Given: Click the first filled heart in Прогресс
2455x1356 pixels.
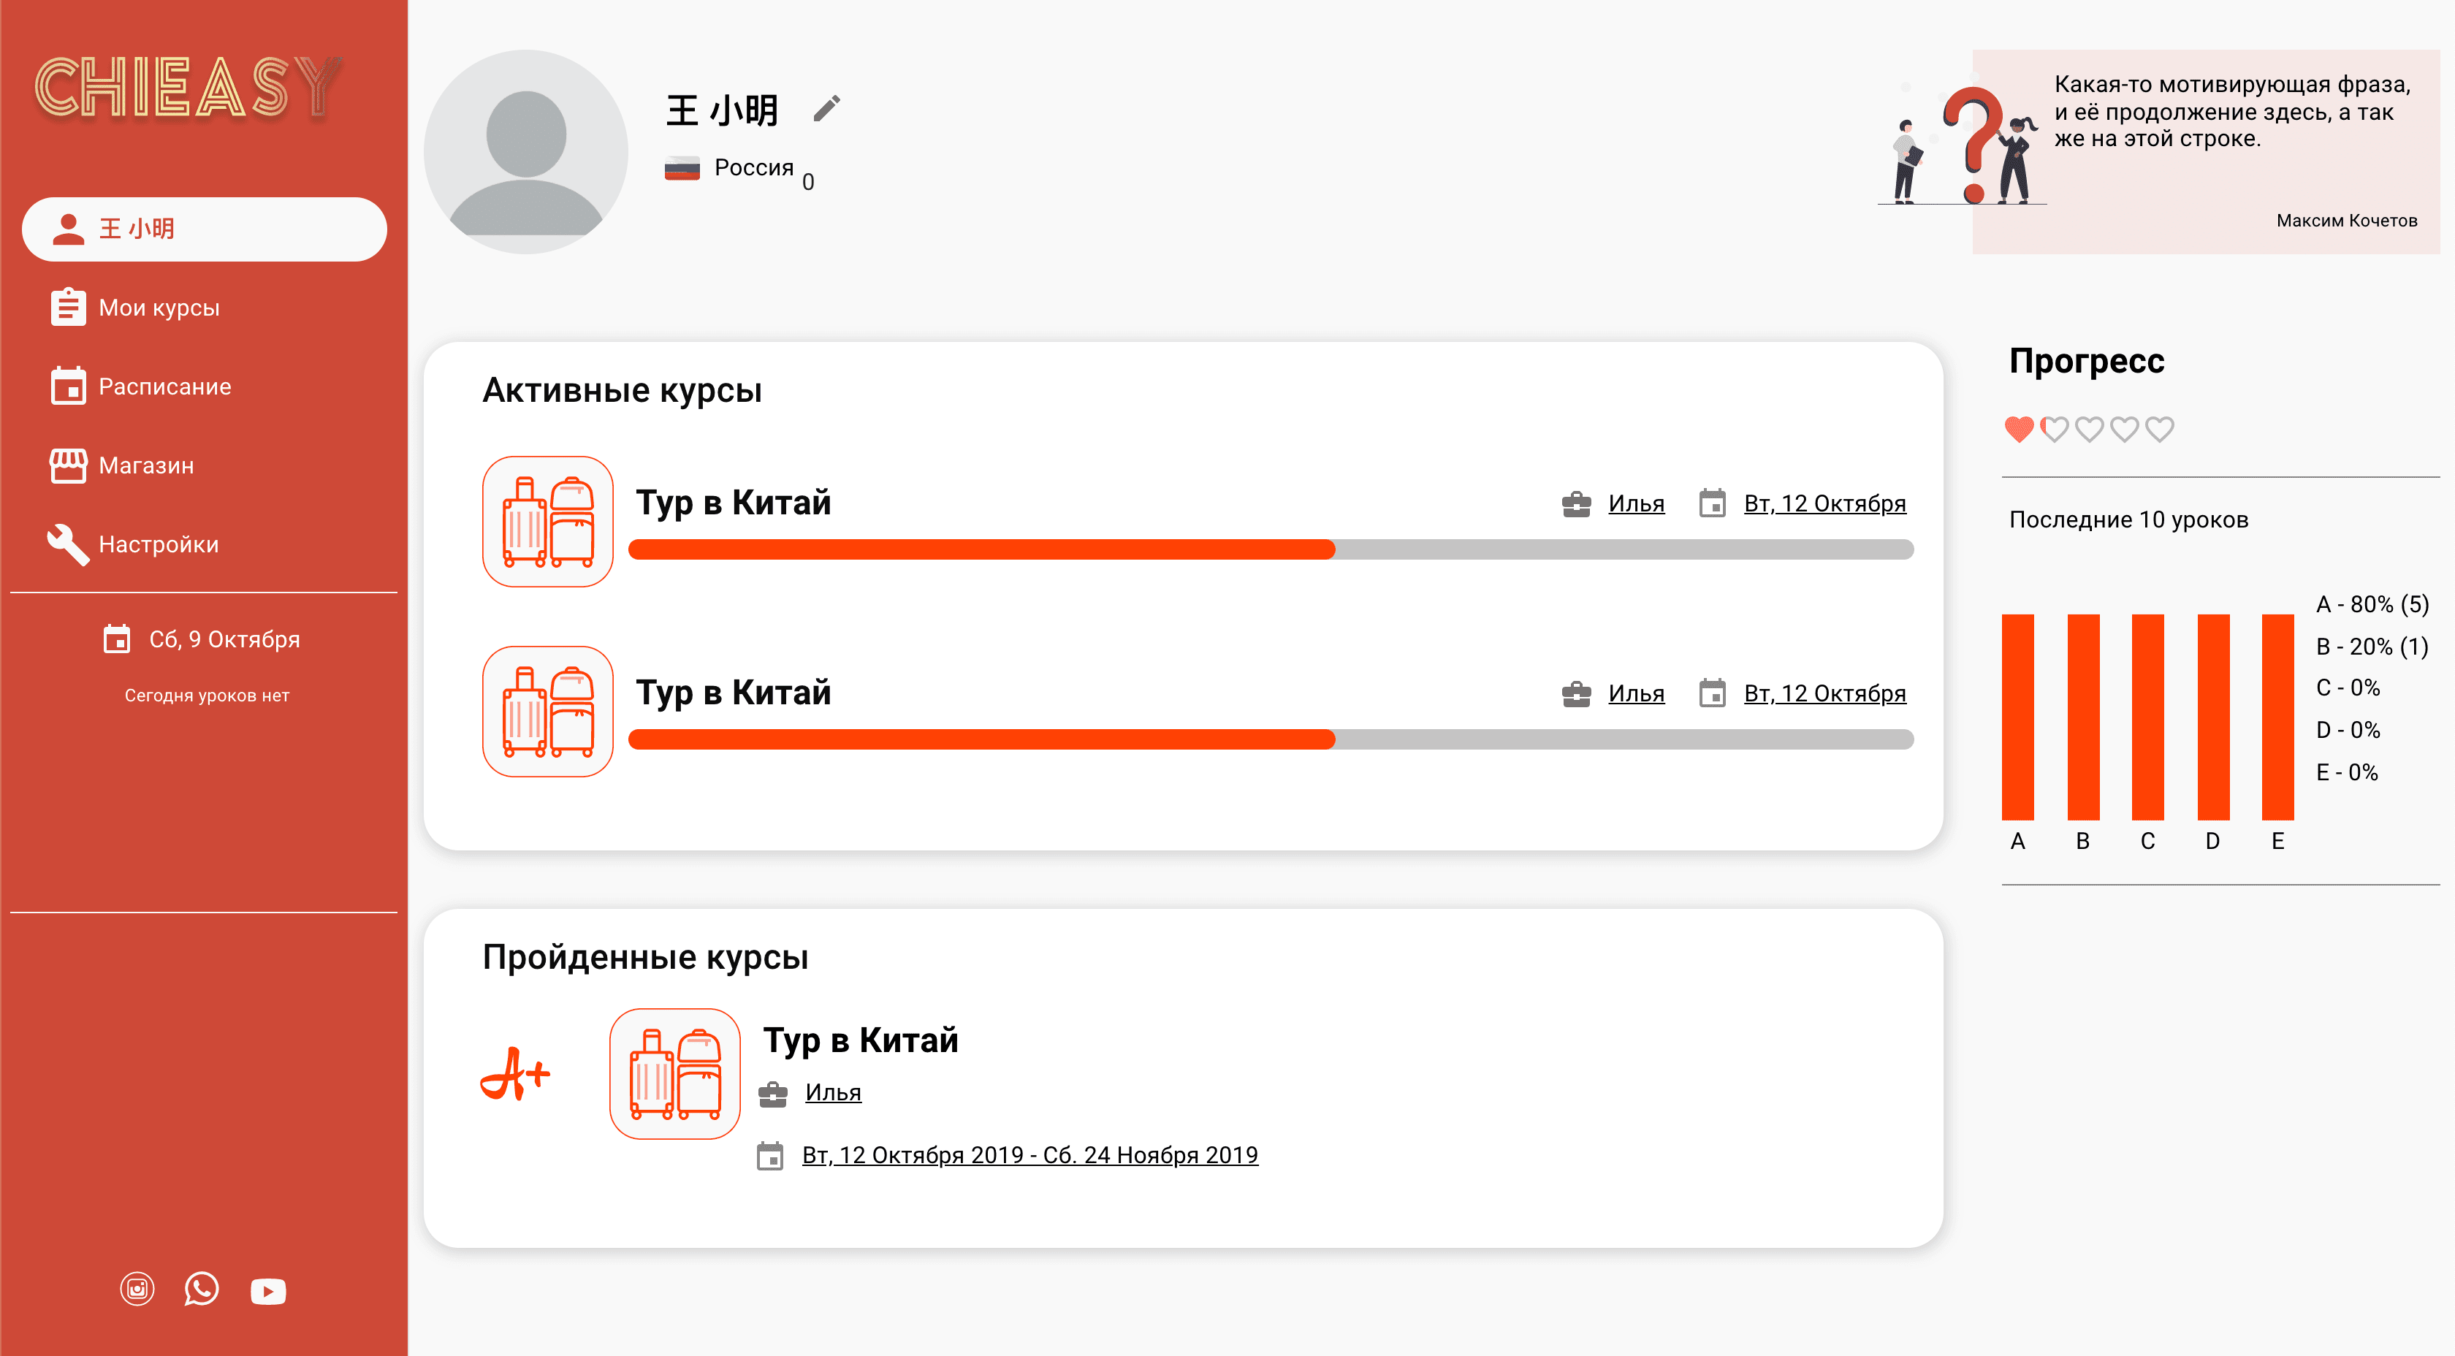Looking at the screenshot, I should pos(2019,430).
